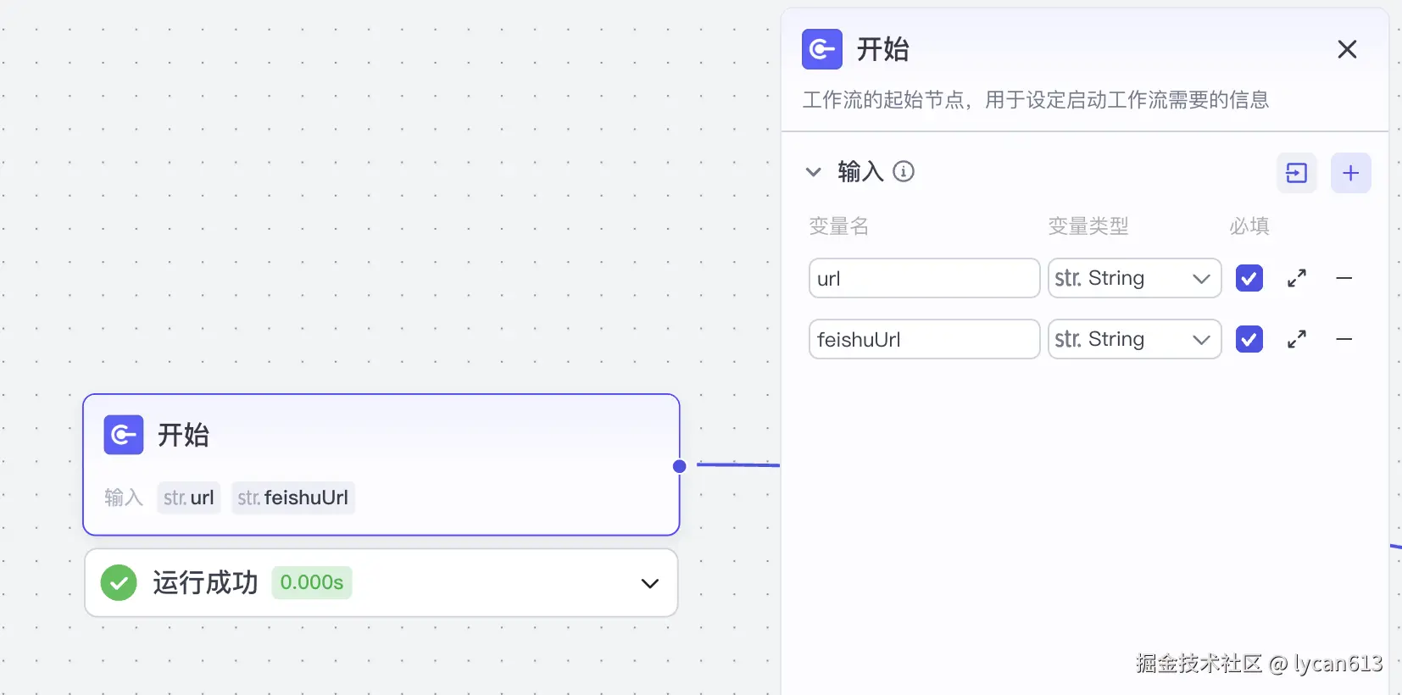
Task: Open variable type dropdown for feishuUrl
Action: coord(1134,339)
